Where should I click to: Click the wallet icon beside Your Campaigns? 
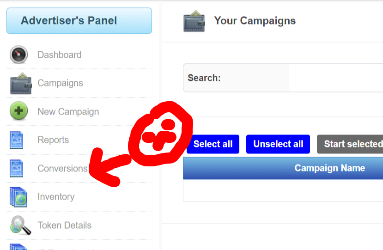[194, 21]
